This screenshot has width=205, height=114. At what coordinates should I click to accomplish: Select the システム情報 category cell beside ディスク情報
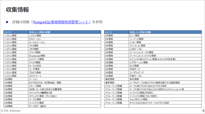click(16, 63)
